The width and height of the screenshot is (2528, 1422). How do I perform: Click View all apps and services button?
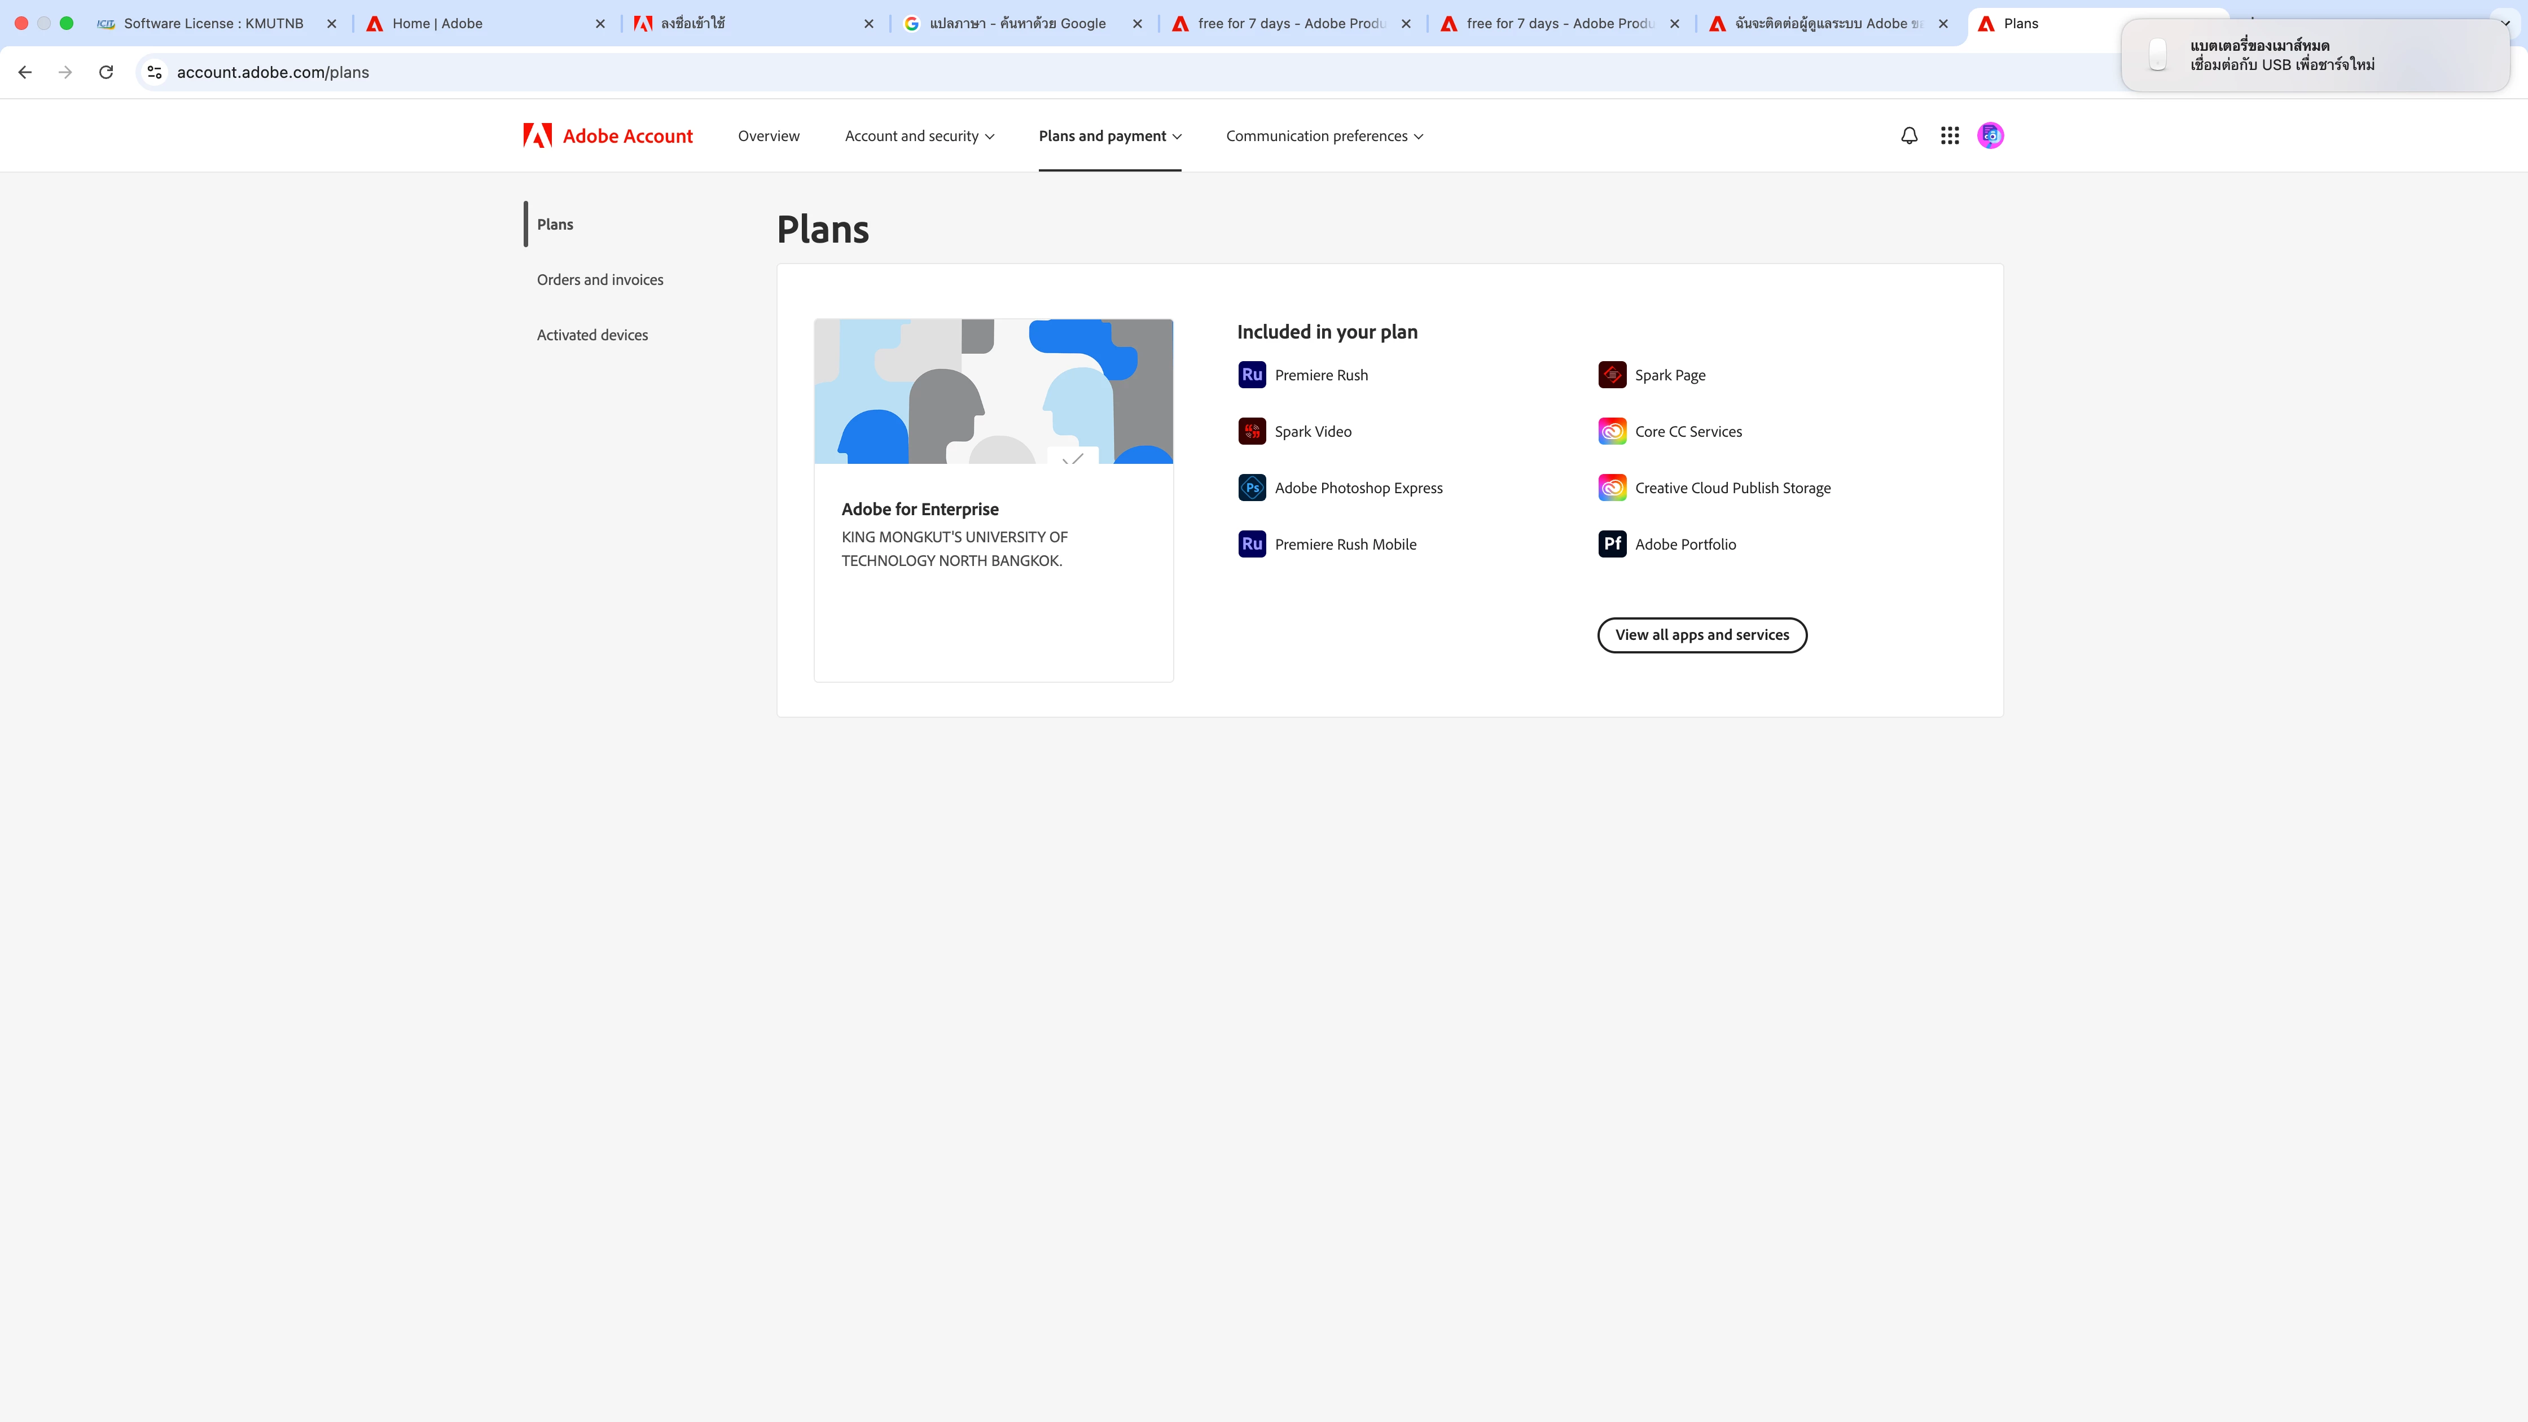click(x=1702, y=635)
